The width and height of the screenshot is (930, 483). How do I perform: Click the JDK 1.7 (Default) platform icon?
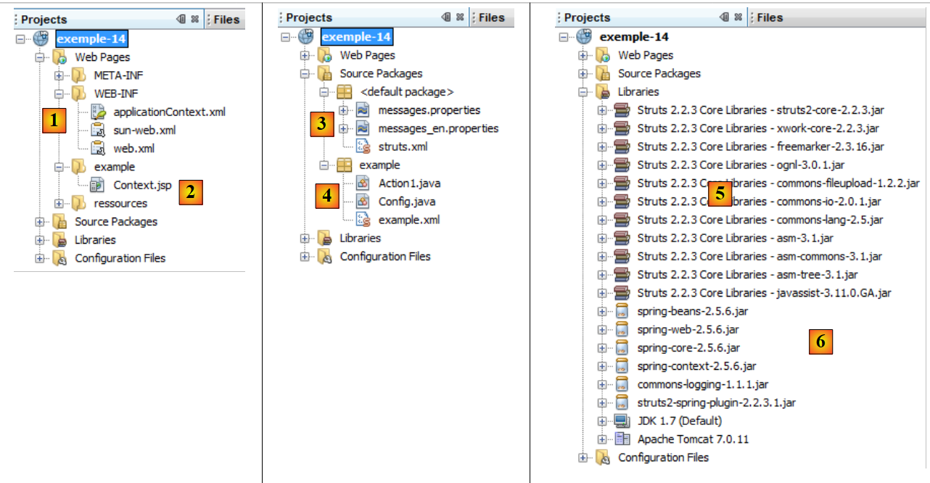click(622, 421)
